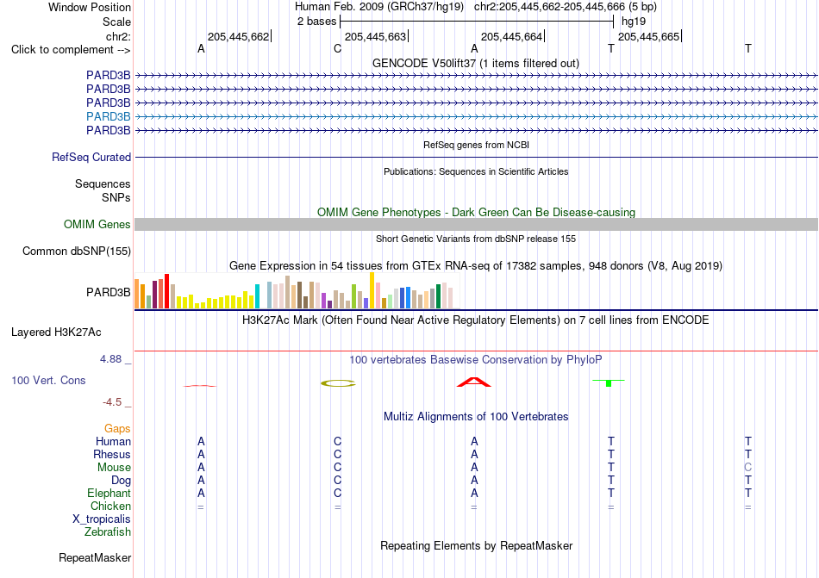Click '100 vertebrates Basewise Conservation by PhyloP' title

coord(476,360)
